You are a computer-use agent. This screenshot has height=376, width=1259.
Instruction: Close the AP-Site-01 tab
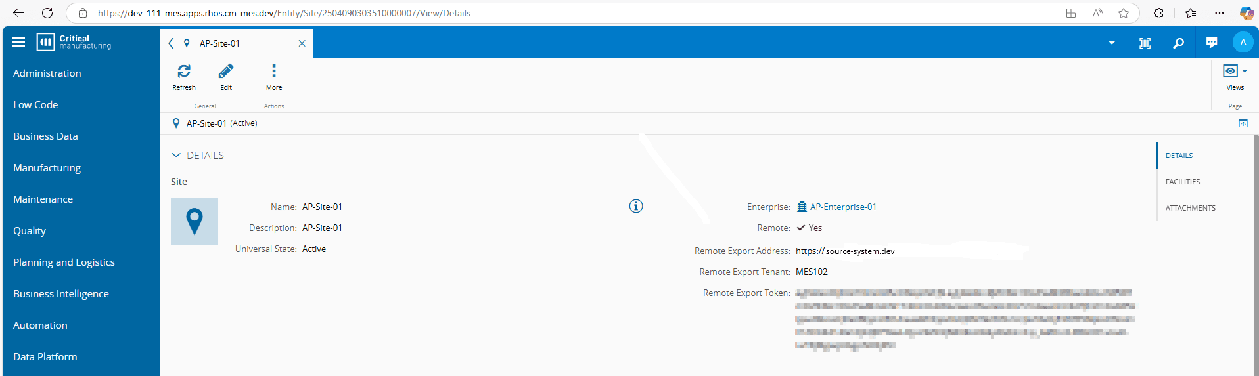point(302,43)
